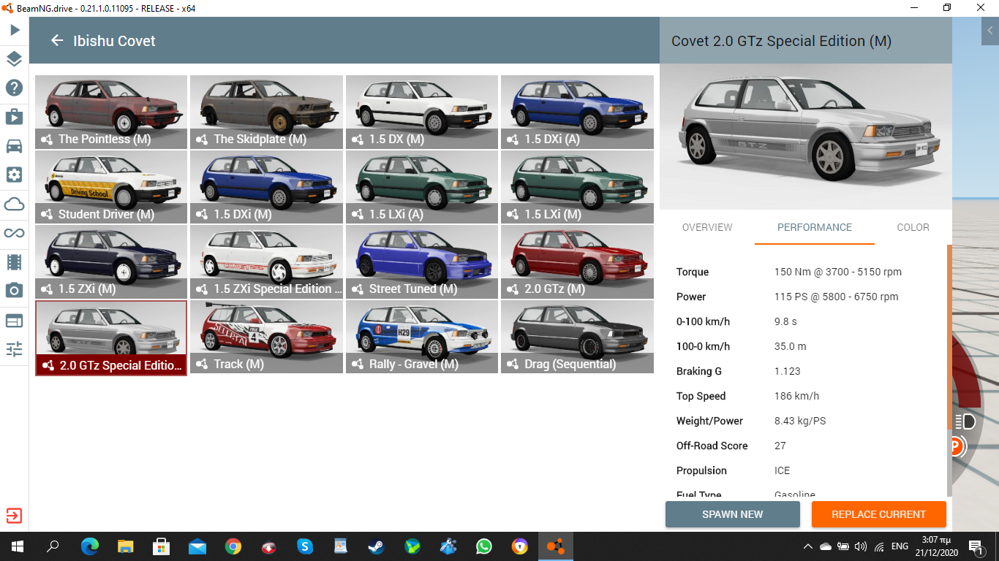Open the replay film strip icon
Viewport: 999px width, 561px height.
coord(15,262)
